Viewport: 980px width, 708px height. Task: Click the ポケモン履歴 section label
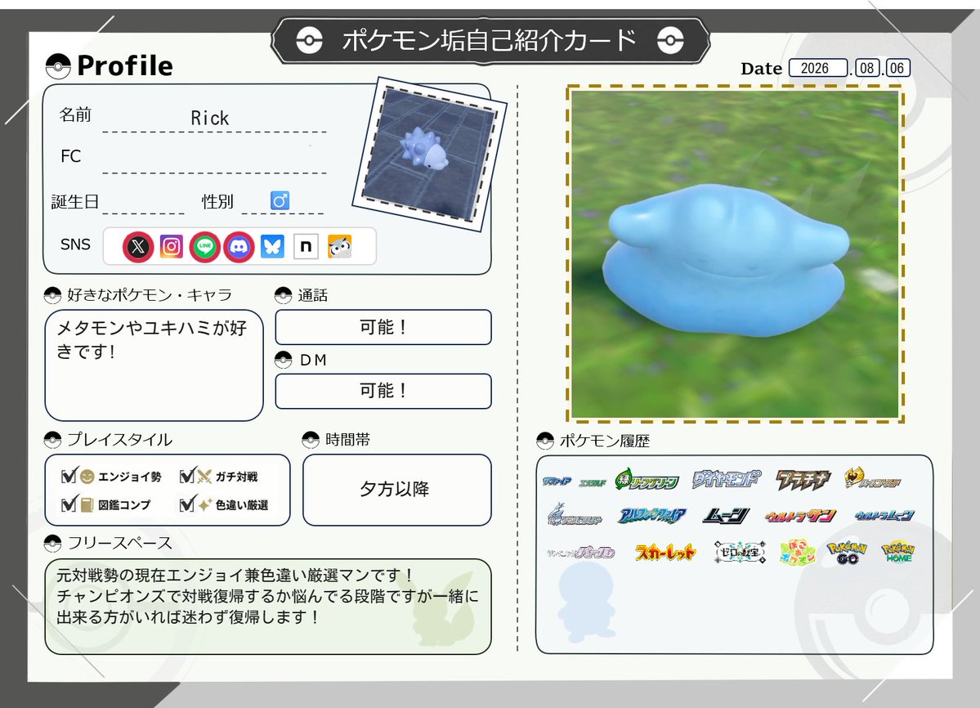pos(604,441)
